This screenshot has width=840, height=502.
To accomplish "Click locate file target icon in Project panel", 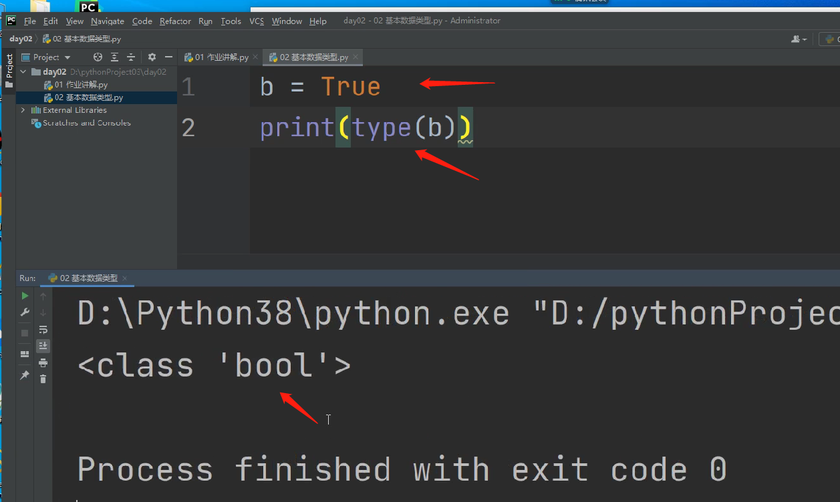I will (x=98, y=57).
